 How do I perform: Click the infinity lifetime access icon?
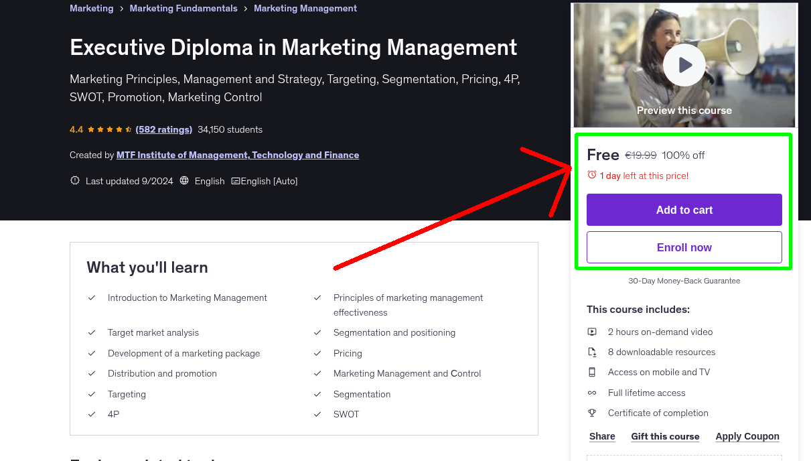click(x=592, y=393)
